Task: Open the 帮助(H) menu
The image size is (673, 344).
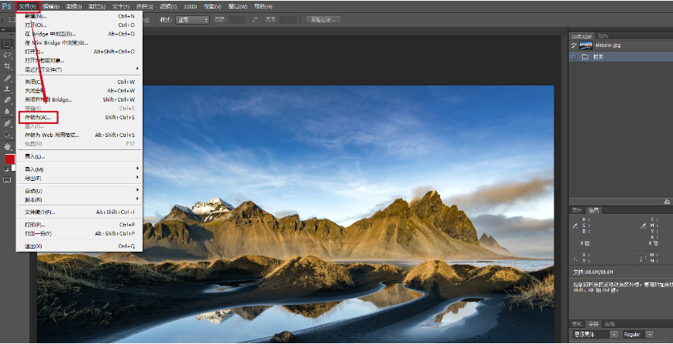Action: [x=263, y=6]
